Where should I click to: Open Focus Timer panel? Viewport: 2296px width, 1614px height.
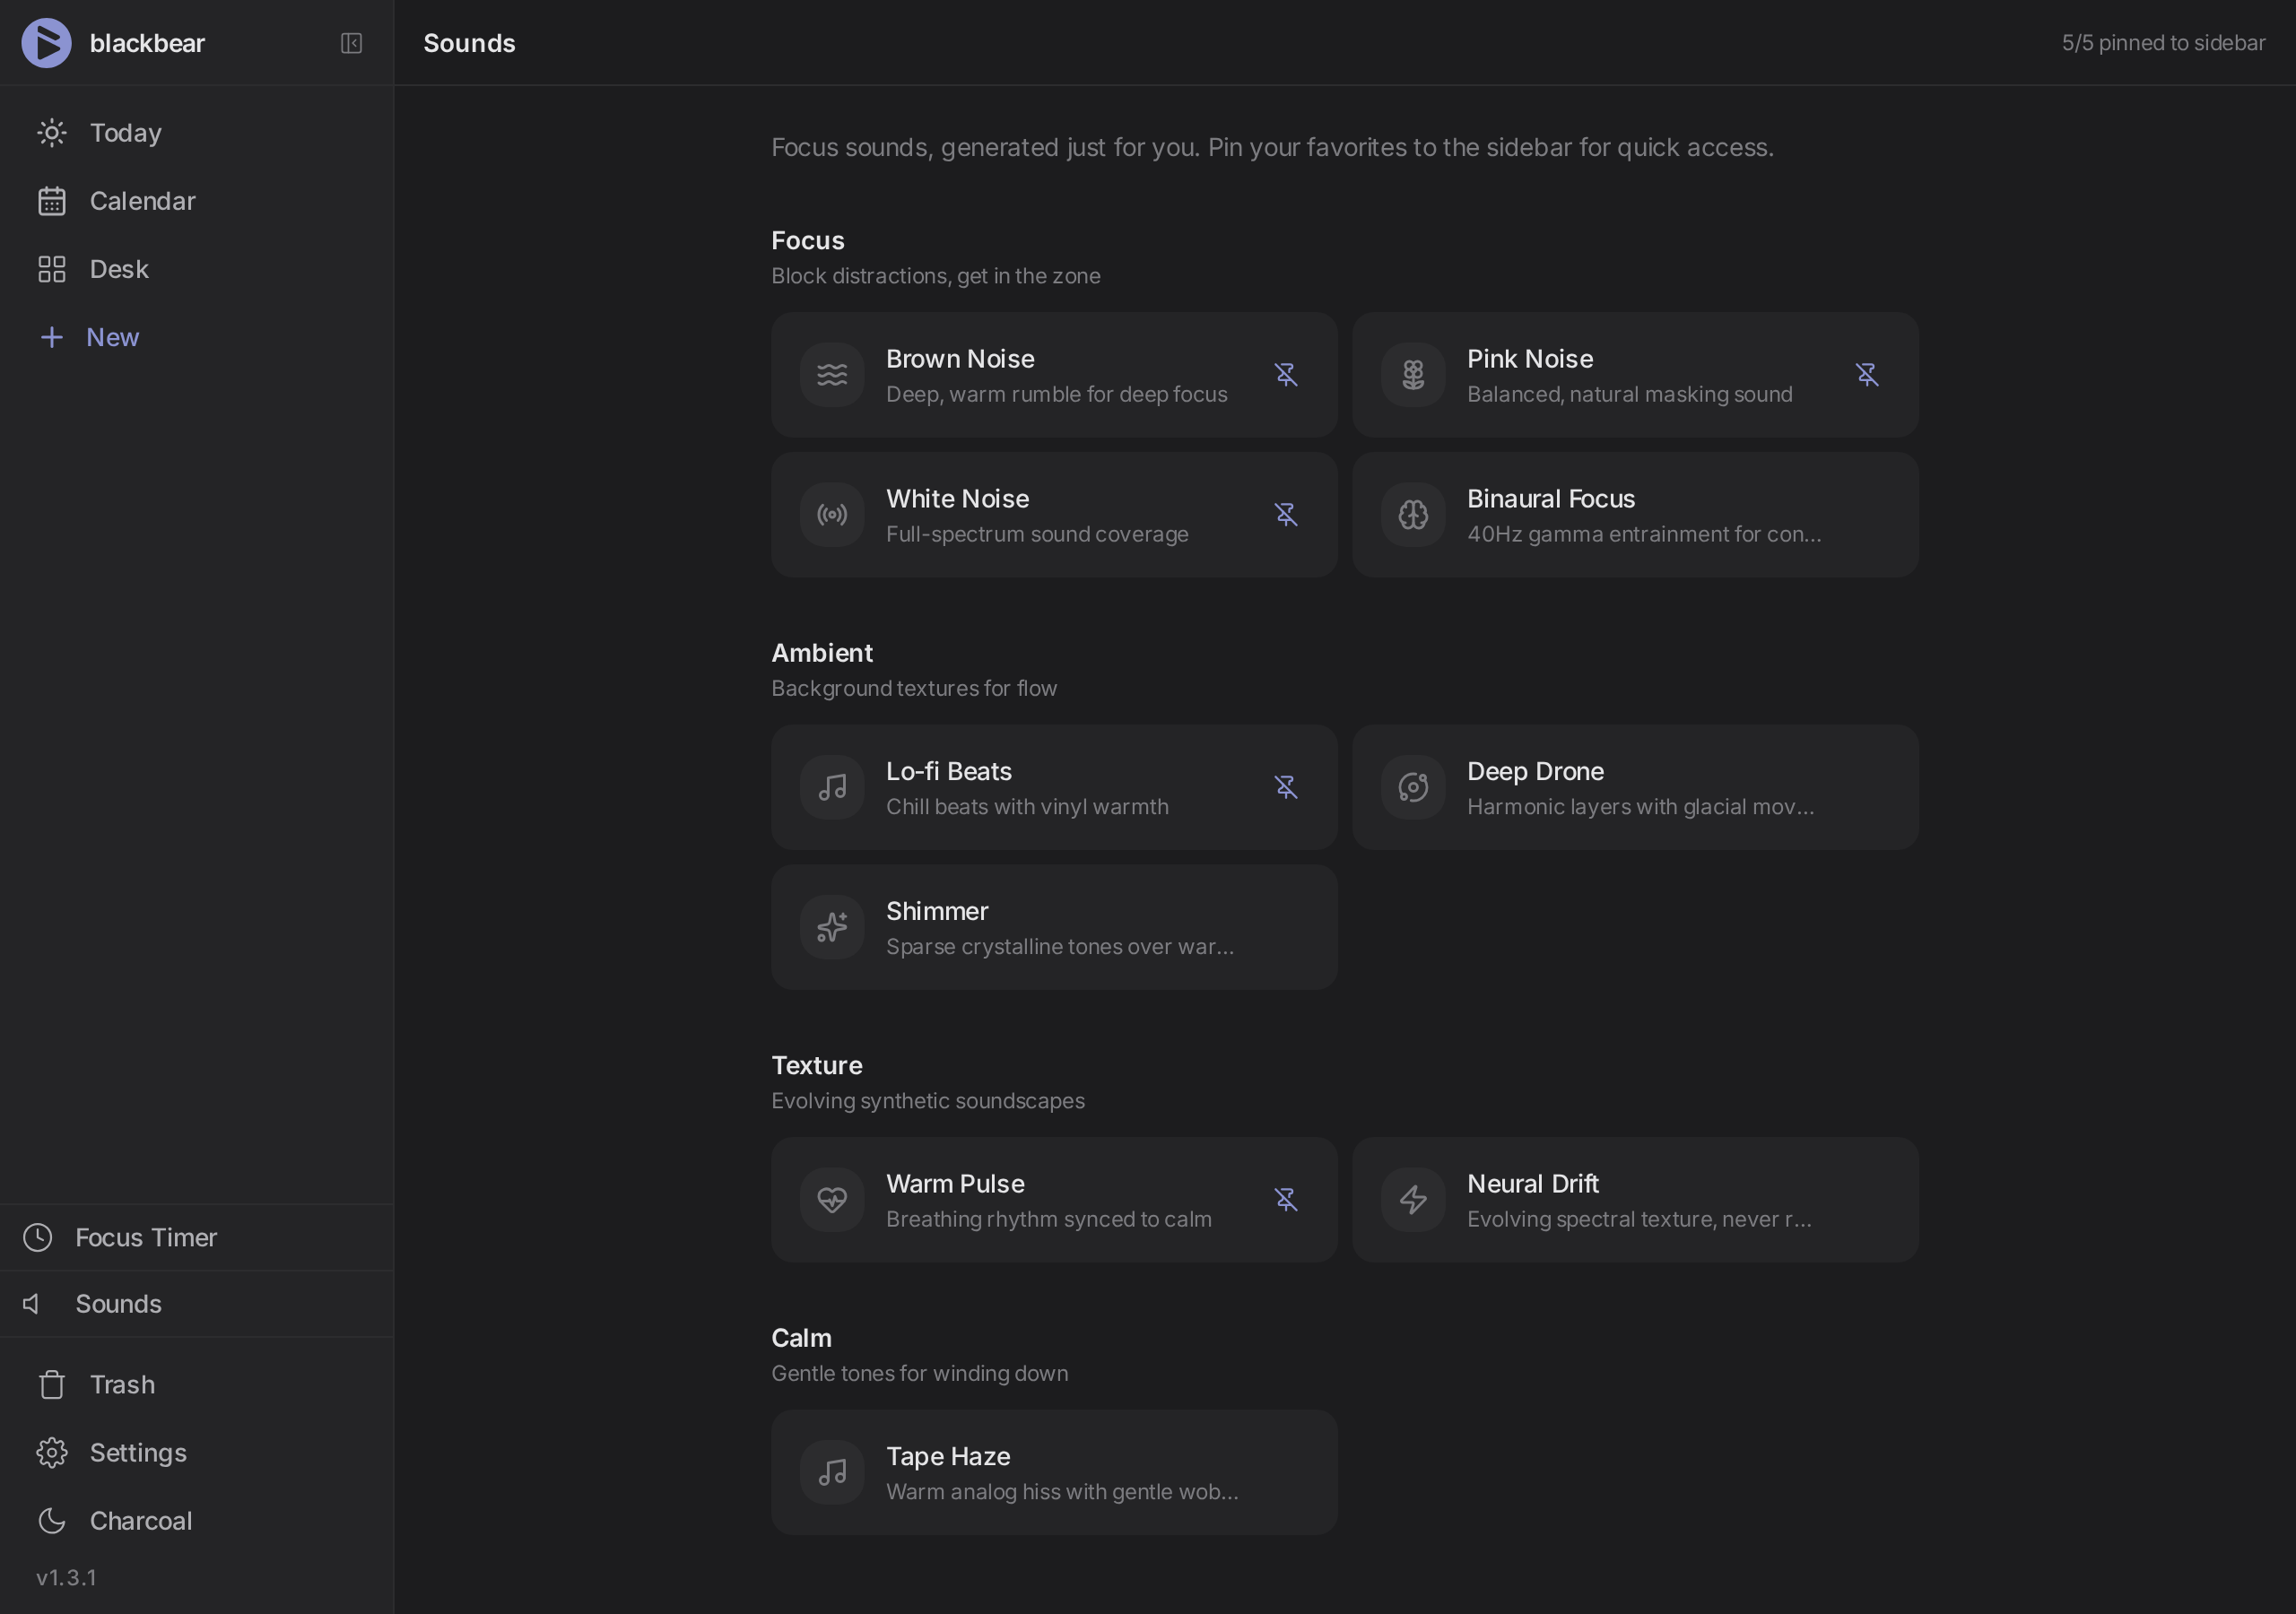(x=145, y=1237)
